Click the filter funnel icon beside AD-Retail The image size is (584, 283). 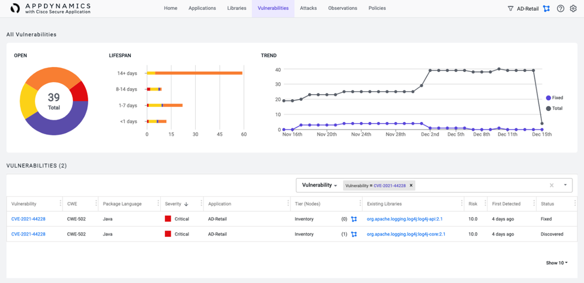point(510,9)
